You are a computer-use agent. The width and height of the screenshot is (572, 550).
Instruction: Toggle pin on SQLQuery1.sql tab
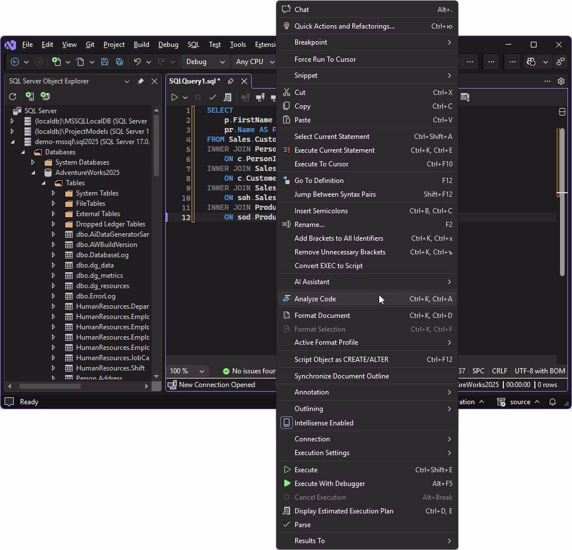click(231, 81)
